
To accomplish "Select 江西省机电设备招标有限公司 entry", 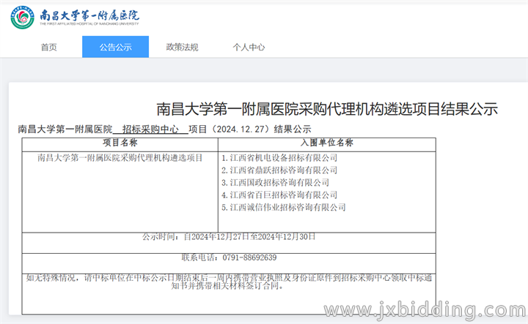I will pyautogui.click(x=279, y=158).
